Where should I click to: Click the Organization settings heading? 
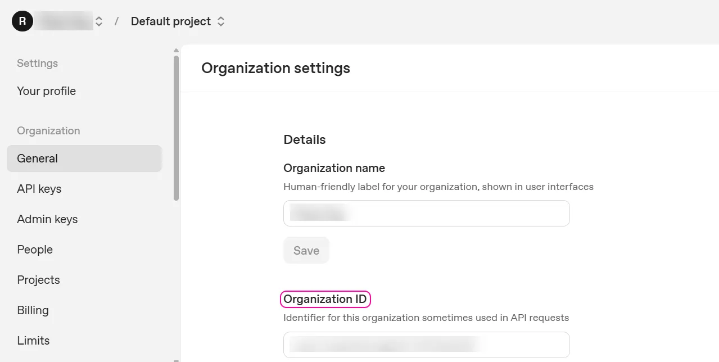[x=275, y=68]
